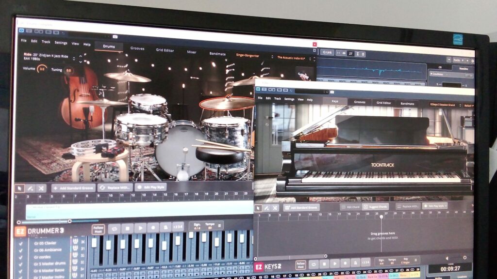Toggle loop playback in EZdrummer transport
497x279 pixels.
pos(114,228)
